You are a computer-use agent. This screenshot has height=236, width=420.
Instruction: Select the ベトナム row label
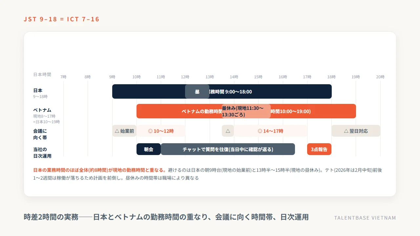[42, 110]
